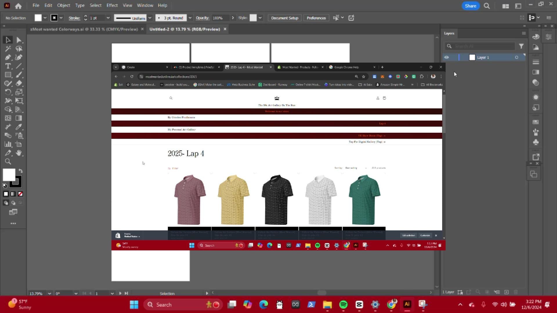The height and width of the screenshot is (313, 557).
Task: Select the Hand tool
Action: (x=19, y=153)
